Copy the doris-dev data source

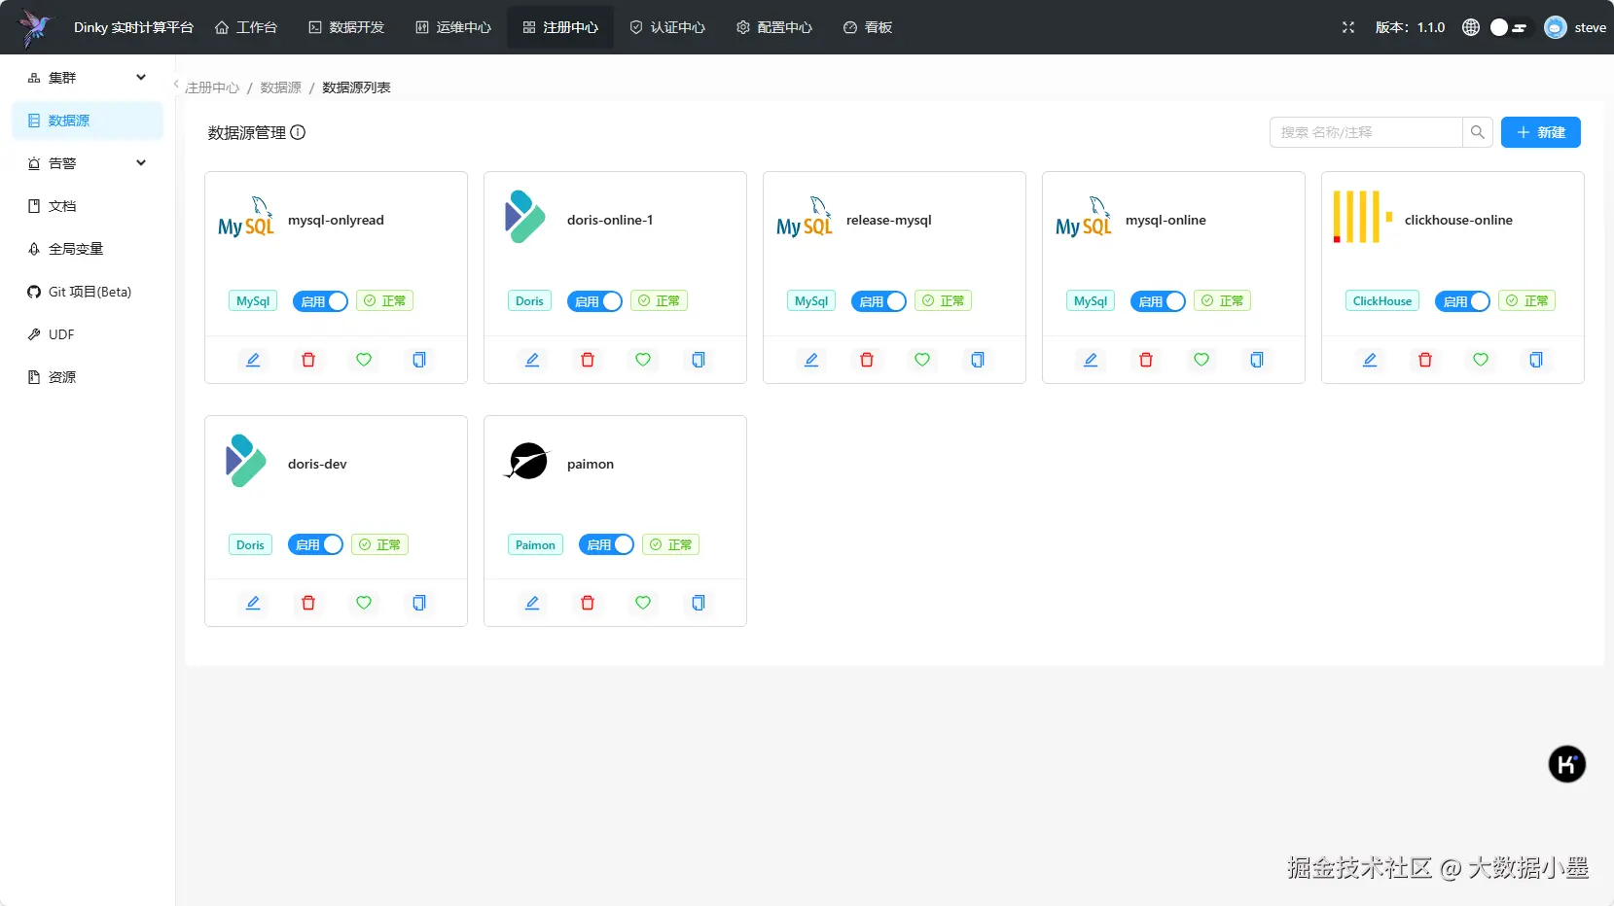pos(419,603)
